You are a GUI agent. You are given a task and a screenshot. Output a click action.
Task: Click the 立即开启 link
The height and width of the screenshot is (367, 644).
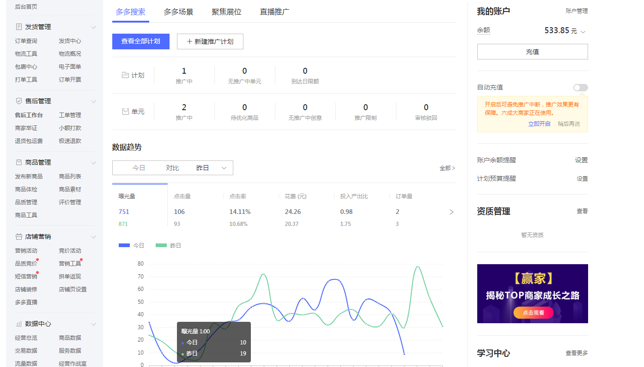[540, 124]
